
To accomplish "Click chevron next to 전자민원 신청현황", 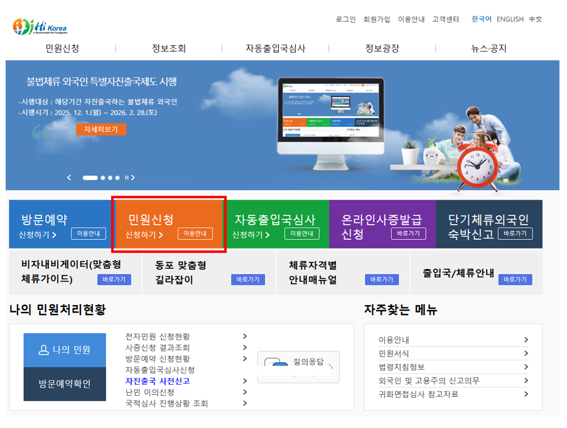I will click(245, 336).
